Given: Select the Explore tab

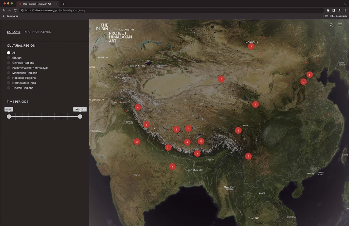Looking at the screenshot, I should click(x=14, y=32).
